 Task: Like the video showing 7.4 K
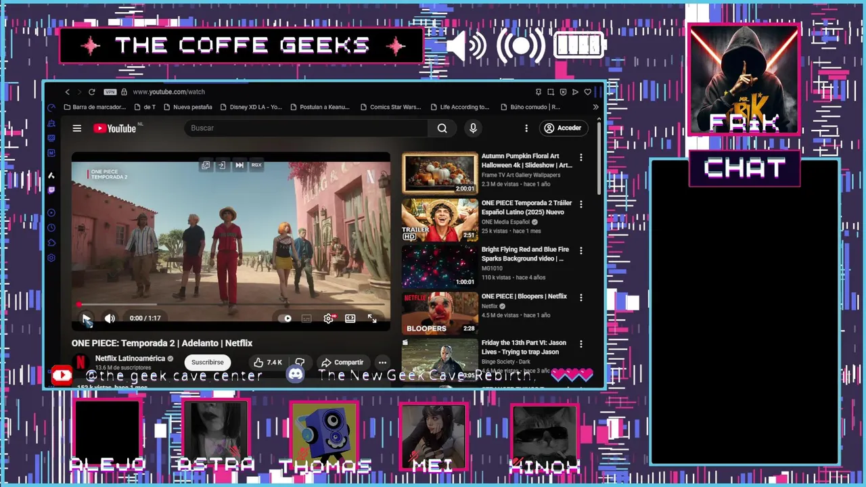click(x=269, y=363)
